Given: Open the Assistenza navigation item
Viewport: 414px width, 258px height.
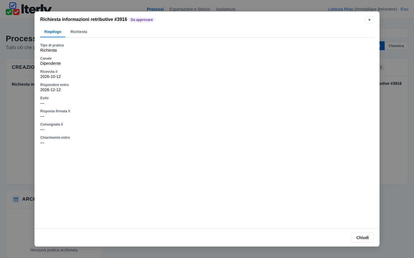Looking at the screenshot, I should tap(226, 9).
